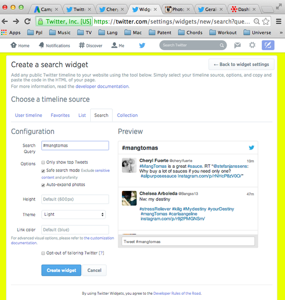Open the Theme dropdown showing Light
The height and width of the screenshot is (300, 285).
(x=74, y=214)
